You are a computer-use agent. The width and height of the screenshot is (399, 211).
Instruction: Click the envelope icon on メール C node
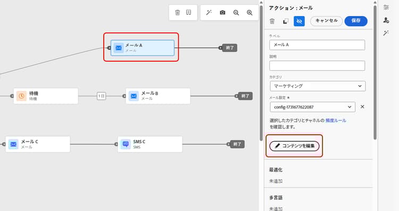[13, 144]
